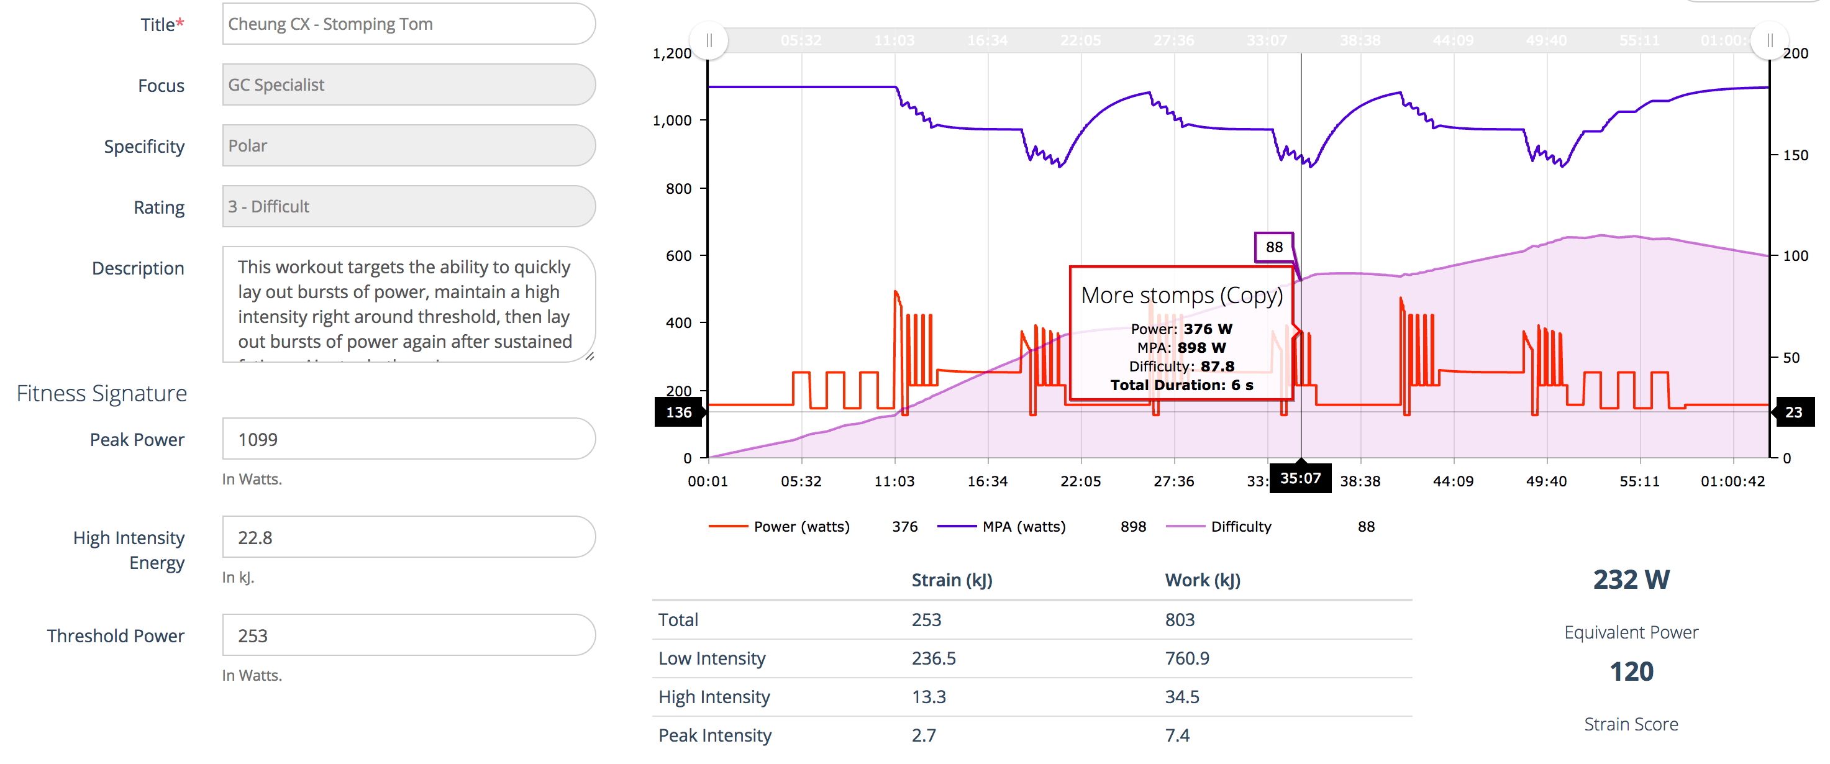
Task: Toggle the Difficulty legend series
Action: (1240, 527)
